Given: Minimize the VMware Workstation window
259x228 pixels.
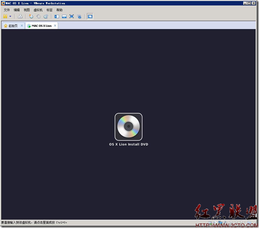Looking at the screenshot, I should click(x=245, y=3).
